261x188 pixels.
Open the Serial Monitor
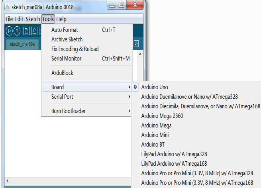coord(87,59)
